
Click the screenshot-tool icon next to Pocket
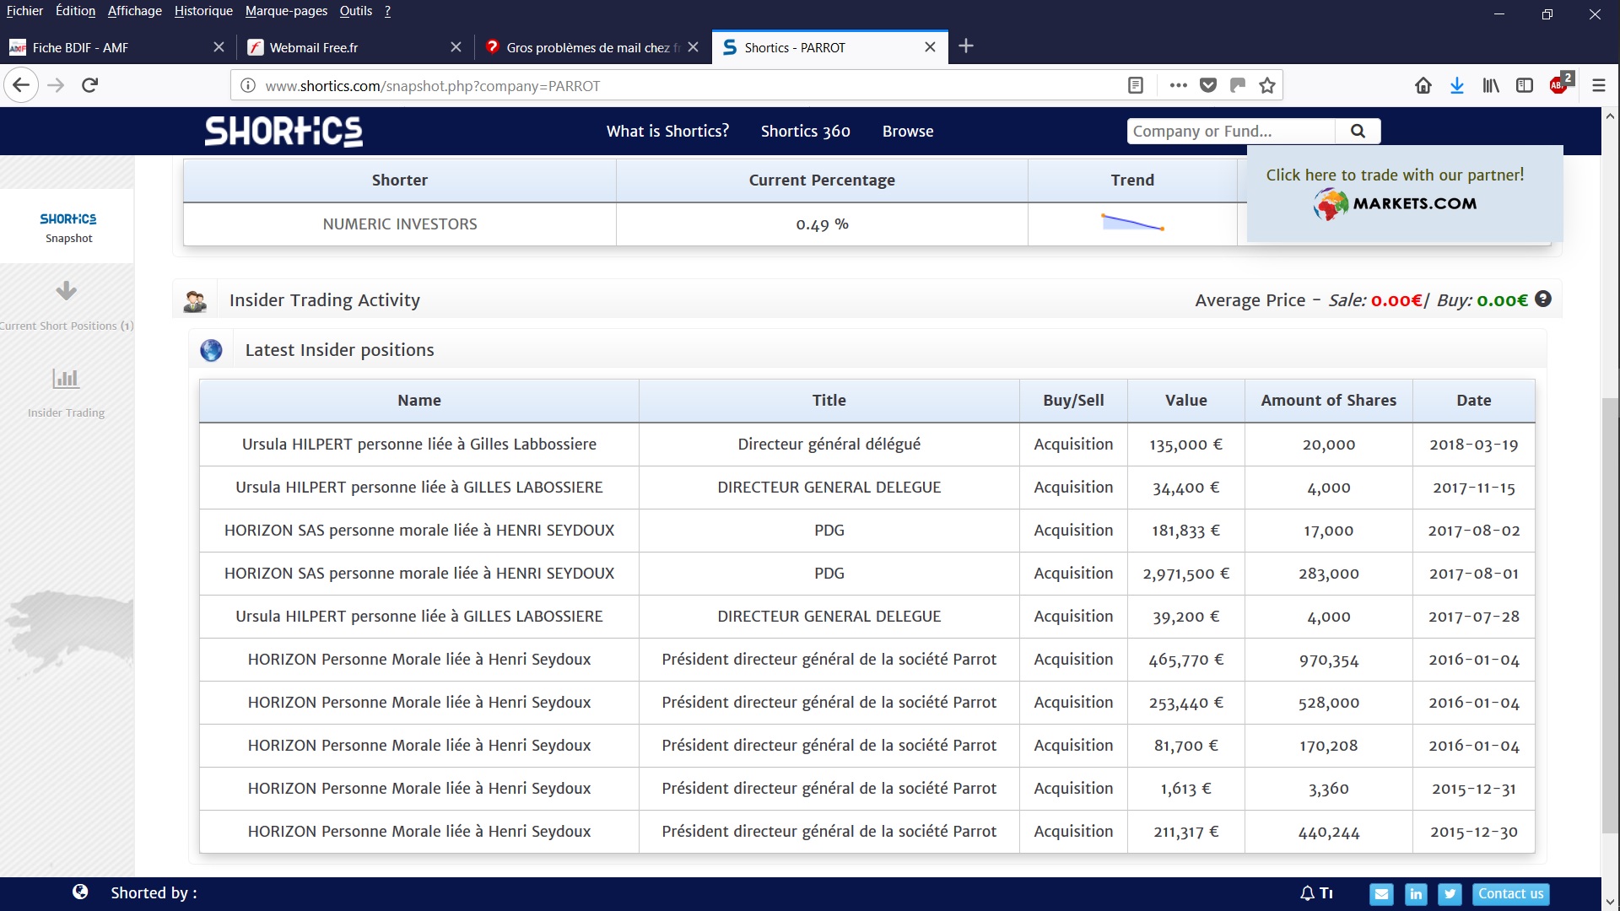click(x=1238, y=85)
